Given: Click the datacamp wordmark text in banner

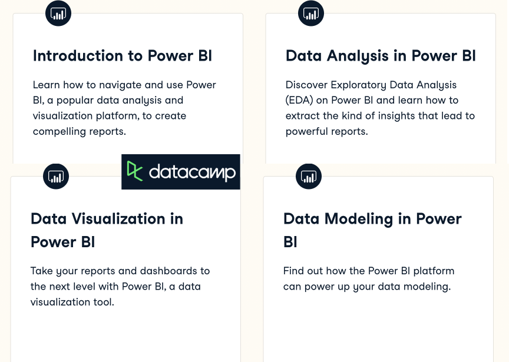Looking at the screenshot, I should click(x=192, y=172).
